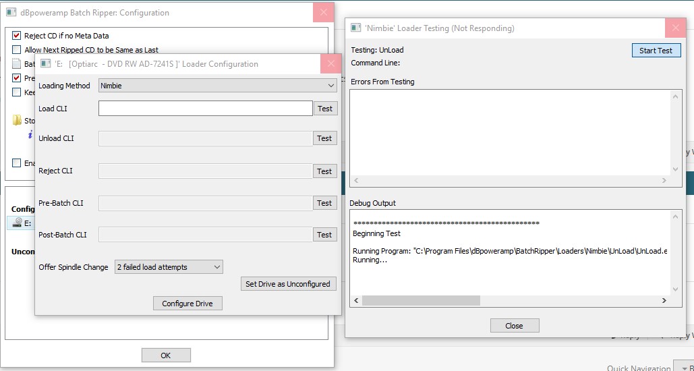Image resolution: width=694 pixels, height=371 pixels.
Task: Click the blue info icon below the folder
Action: tap(30, 135)
